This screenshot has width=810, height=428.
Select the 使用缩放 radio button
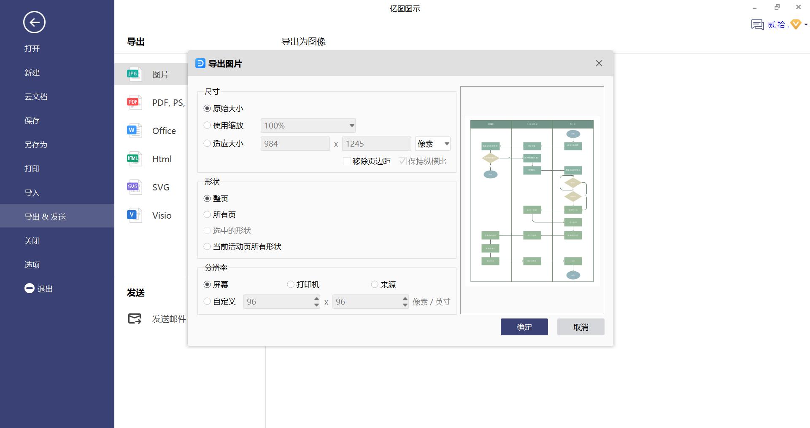pyautogui.click(x=207, y=125)
